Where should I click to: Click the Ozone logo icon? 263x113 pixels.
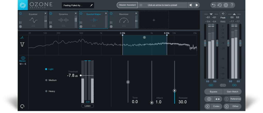23,5
